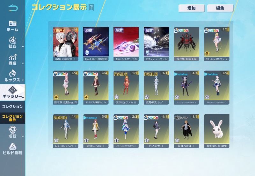Click the shield emblem on オブジェ:デュエット card
The height and width of the screenshot is (176, 255).
click(x=147, y=52)
